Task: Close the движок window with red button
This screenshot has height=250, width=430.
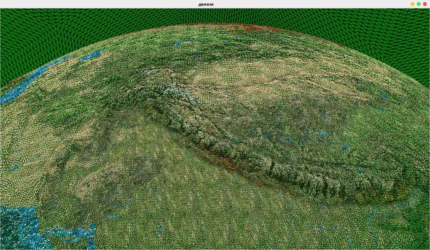Action: click(x=424, y=4)
